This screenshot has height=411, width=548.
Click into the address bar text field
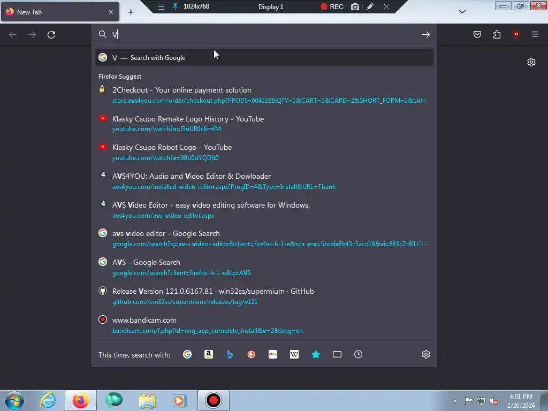click(x=264, y=35)
